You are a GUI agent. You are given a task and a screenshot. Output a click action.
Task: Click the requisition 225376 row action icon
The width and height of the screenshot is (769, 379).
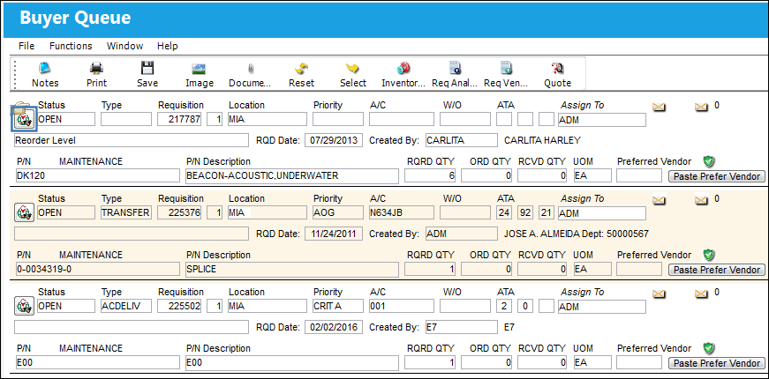tap(24, 213)
